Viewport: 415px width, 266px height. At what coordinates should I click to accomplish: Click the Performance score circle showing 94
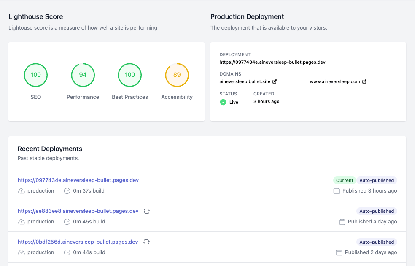click(83, 75)
